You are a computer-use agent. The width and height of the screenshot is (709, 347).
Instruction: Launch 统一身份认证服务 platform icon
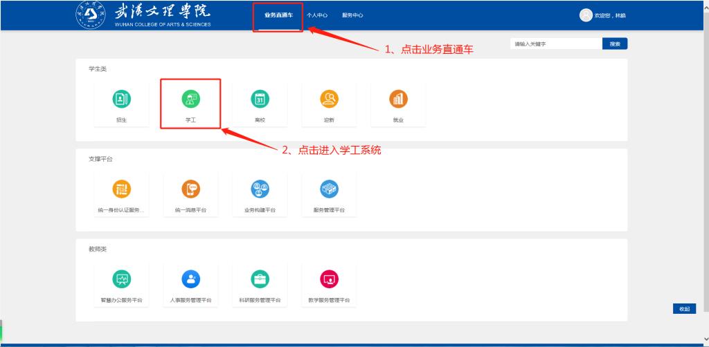[121, 189]
